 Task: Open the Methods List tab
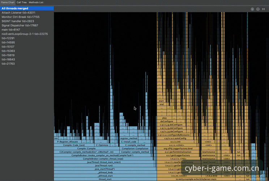click(36, 3)
